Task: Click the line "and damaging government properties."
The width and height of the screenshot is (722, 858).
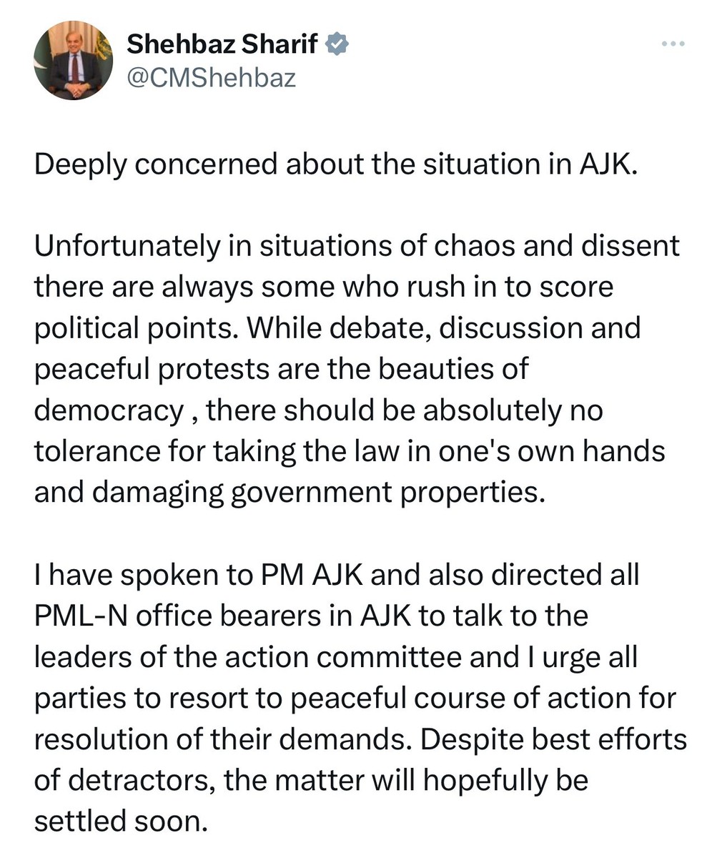Action: click(x=290, y=492)
